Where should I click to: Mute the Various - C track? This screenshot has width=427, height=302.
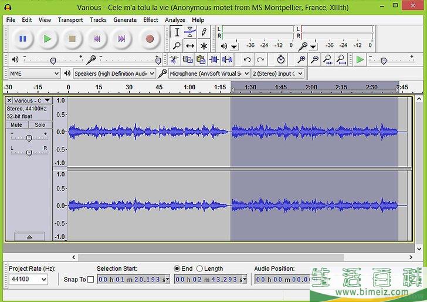click(16, 125)
